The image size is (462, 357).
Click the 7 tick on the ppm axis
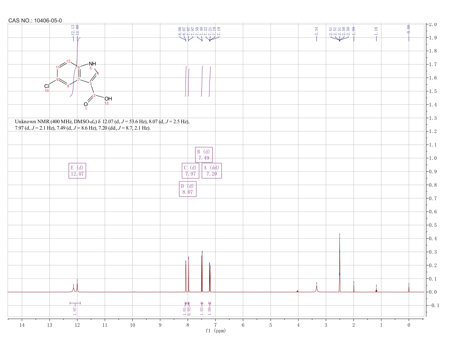tap(215, 325)
